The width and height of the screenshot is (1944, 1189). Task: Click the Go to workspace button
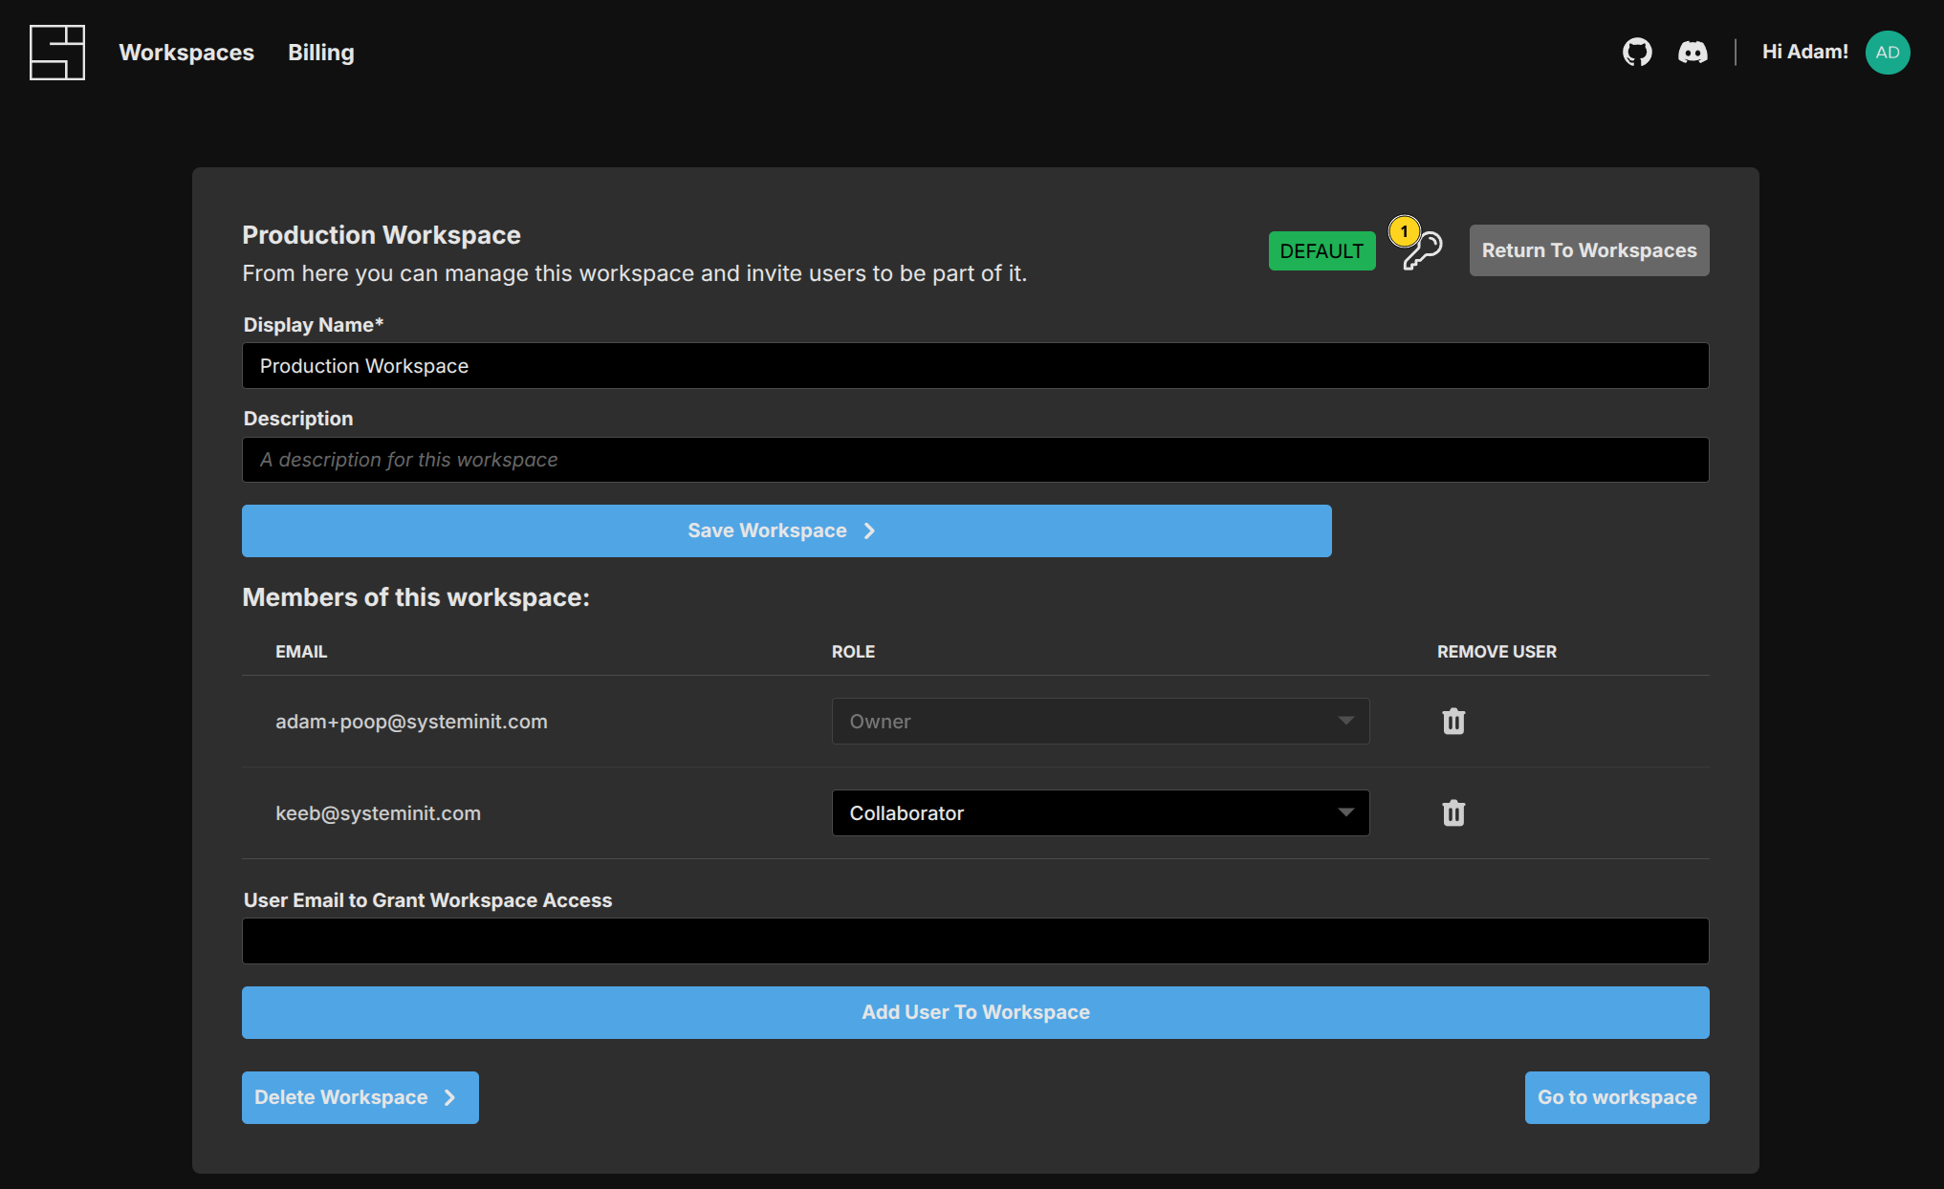(1616, 1097)
